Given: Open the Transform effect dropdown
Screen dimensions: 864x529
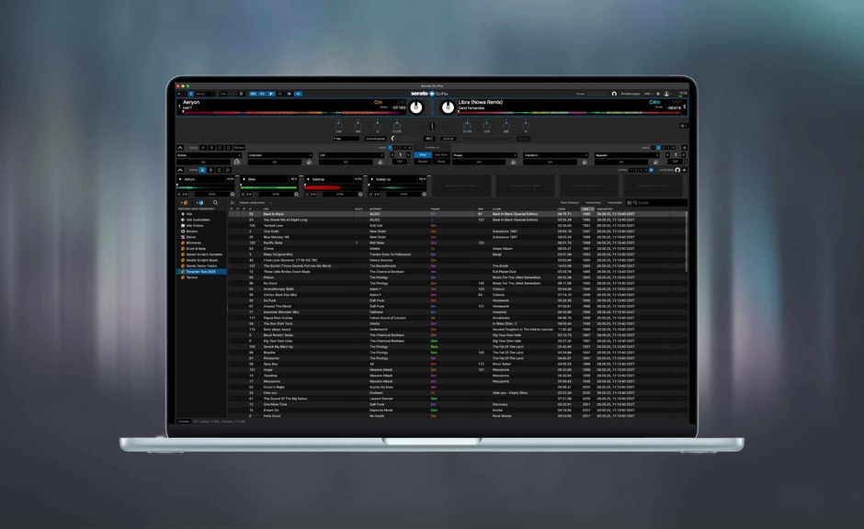Looking at the screenshot, I should (x=555, y=155).
